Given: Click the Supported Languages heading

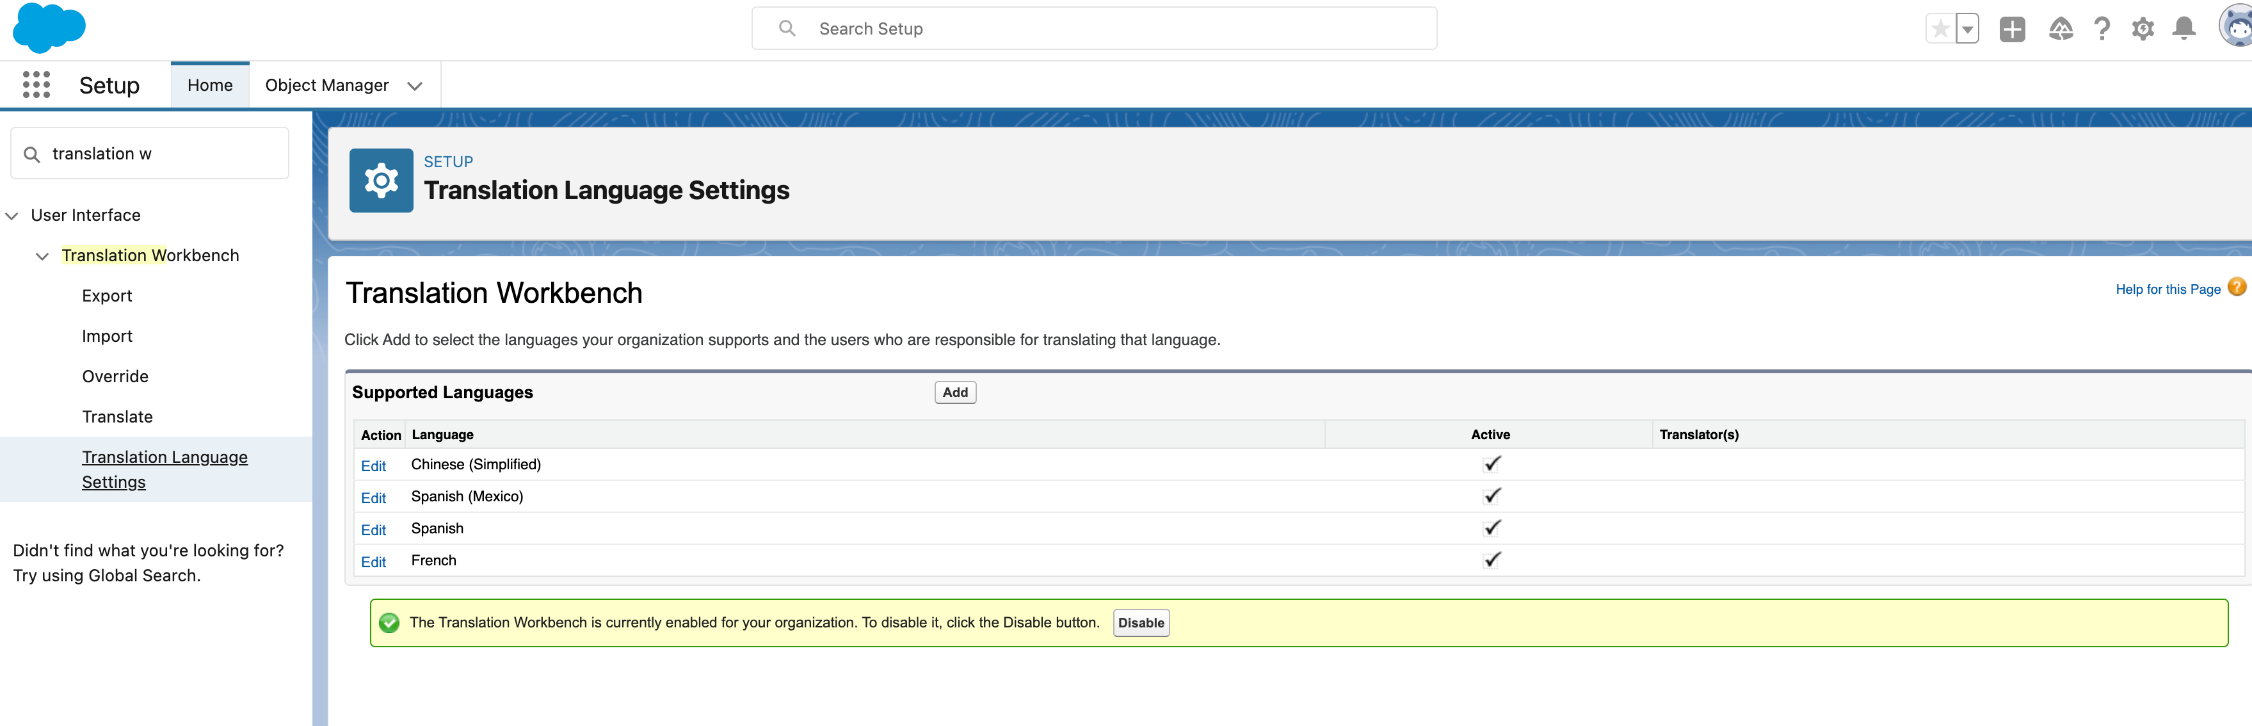Looking at the screenshot, I should (442, 392).
